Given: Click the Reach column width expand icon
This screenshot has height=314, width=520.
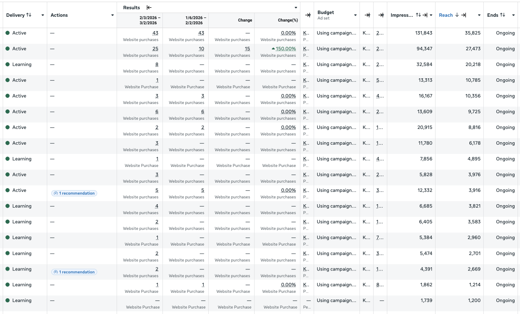Looking at the screenshot, I should click(464, 15).
